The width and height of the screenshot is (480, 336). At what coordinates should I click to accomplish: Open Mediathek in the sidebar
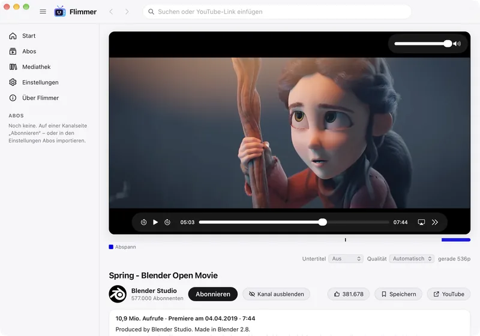tap(50, 67)
